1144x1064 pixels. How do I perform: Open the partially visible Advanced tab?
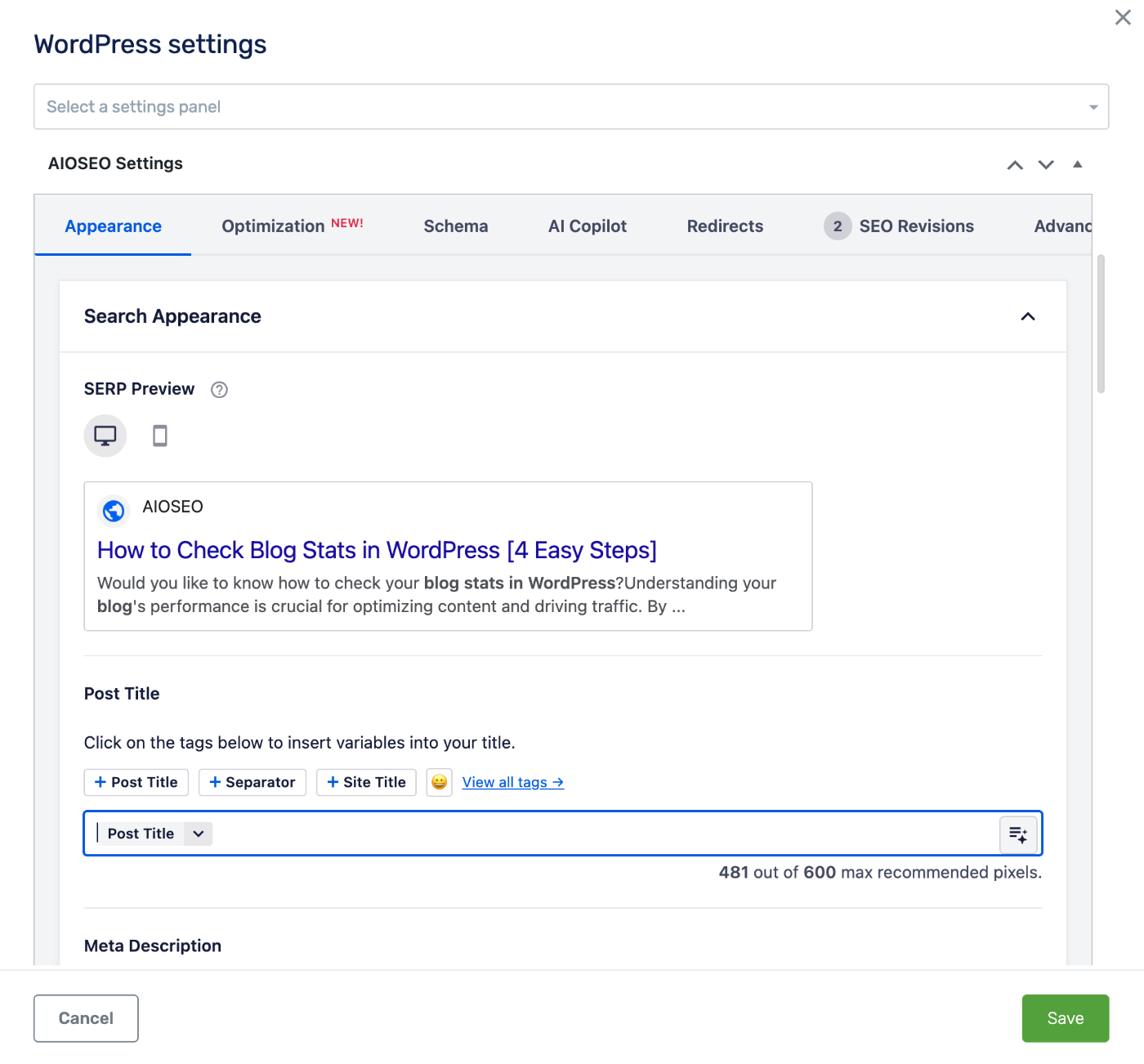1062,226
